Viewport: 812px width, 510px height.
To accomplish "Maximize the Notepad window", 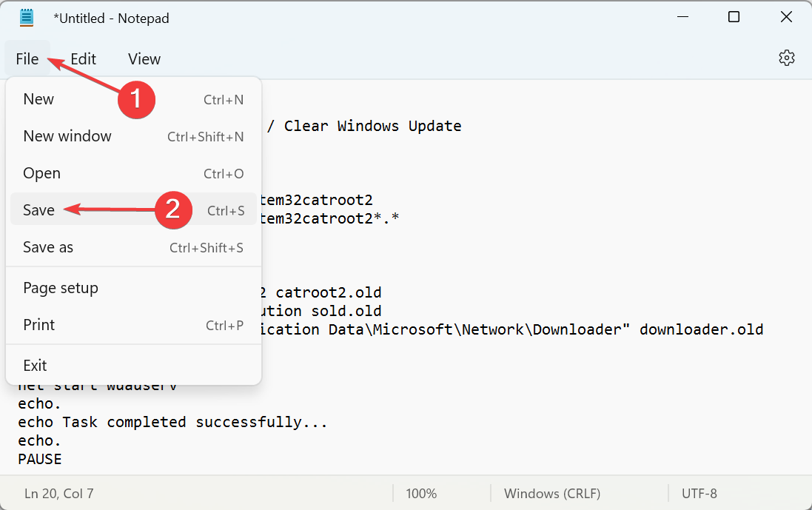I will coord(734,17).
